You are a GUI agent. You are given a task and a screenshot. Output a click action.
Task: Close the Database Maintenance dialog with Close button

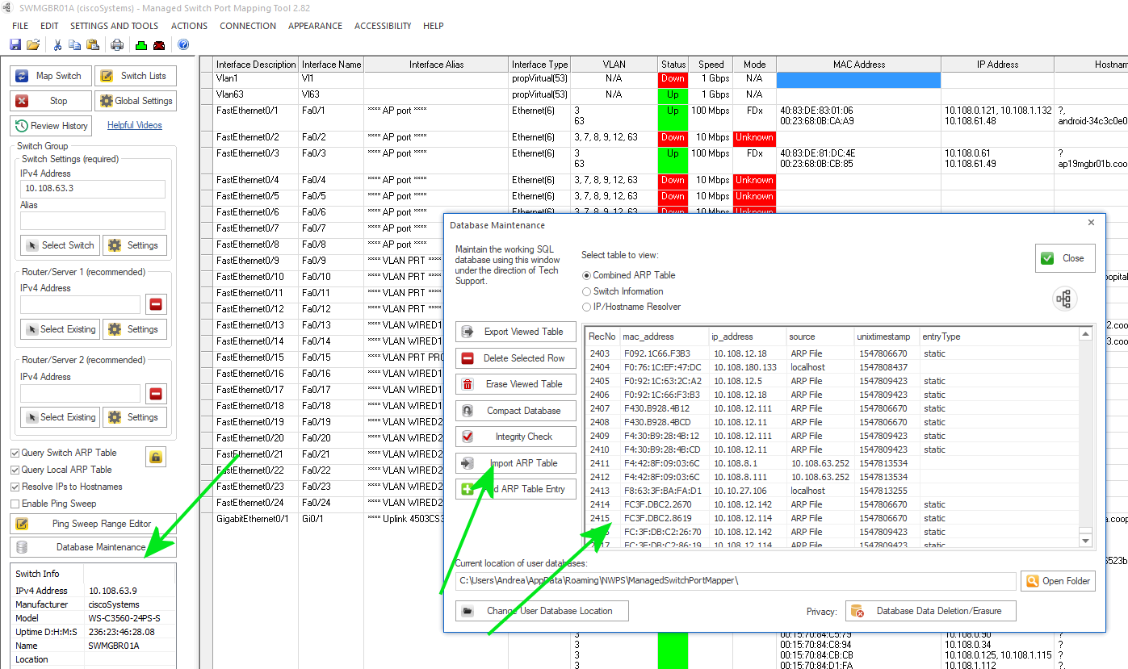(1065, 258)
